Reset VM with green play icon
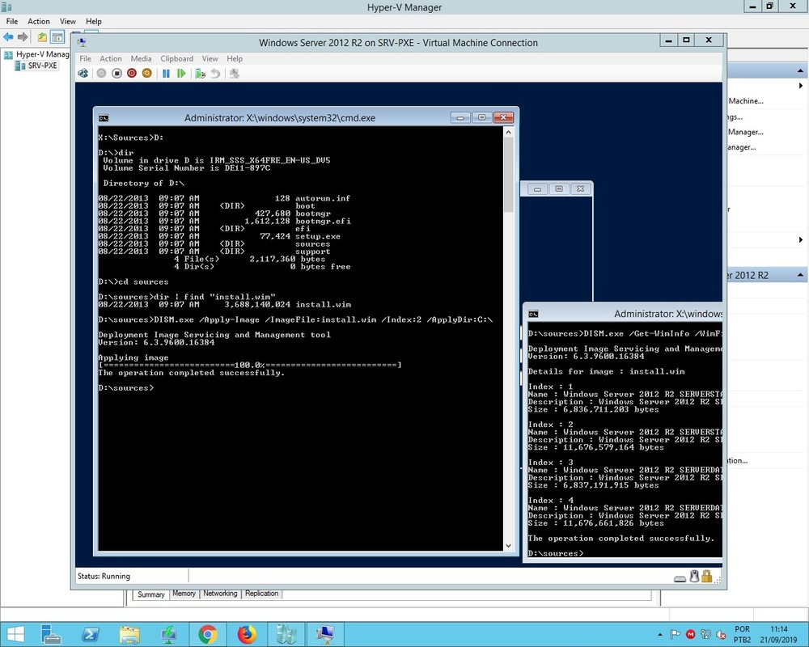Image resolution: width=809 pixels, height=647 pixels. (x=181, y=74)
